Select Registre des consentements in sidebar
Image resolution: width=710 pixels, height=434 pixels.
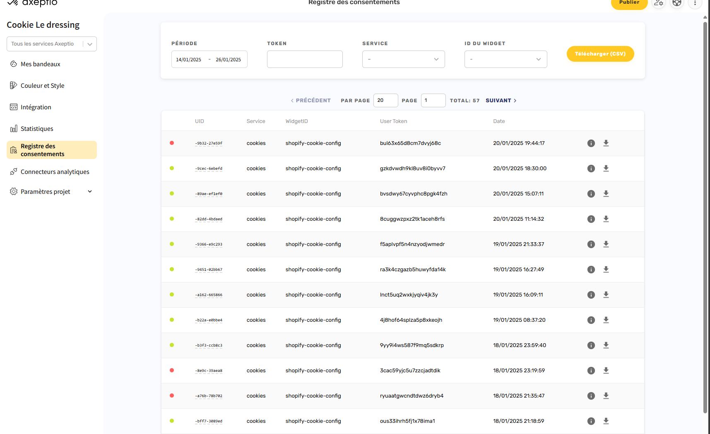coord(52,150)
